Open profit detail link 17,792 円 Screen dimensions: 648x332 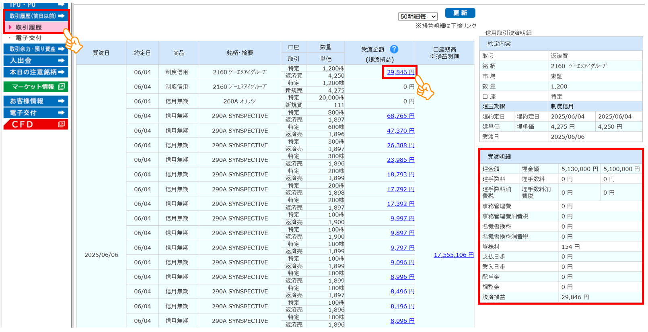[400, 189]
